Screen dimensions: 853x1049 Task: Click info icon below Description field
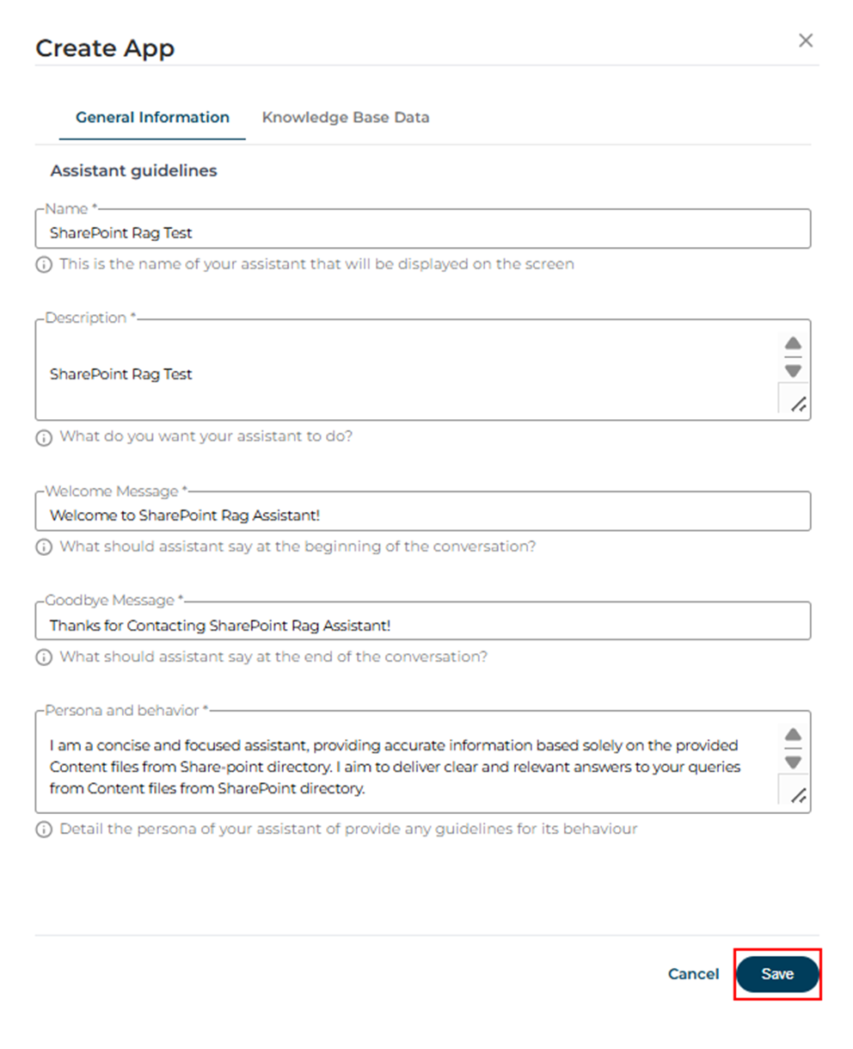[x=43, y=437]
